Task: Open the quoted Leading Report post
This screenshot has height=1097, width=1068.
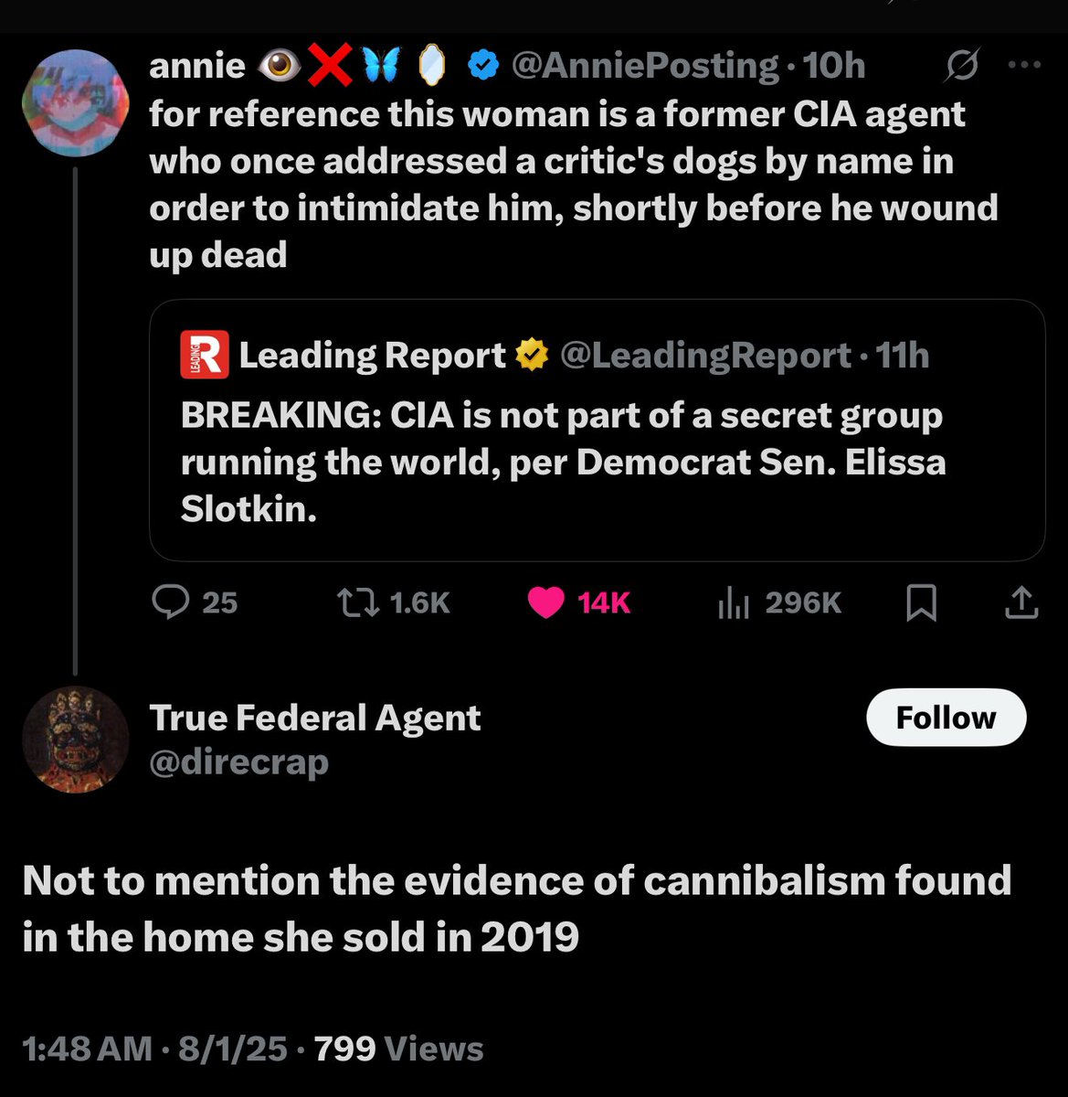Action: 597,462
